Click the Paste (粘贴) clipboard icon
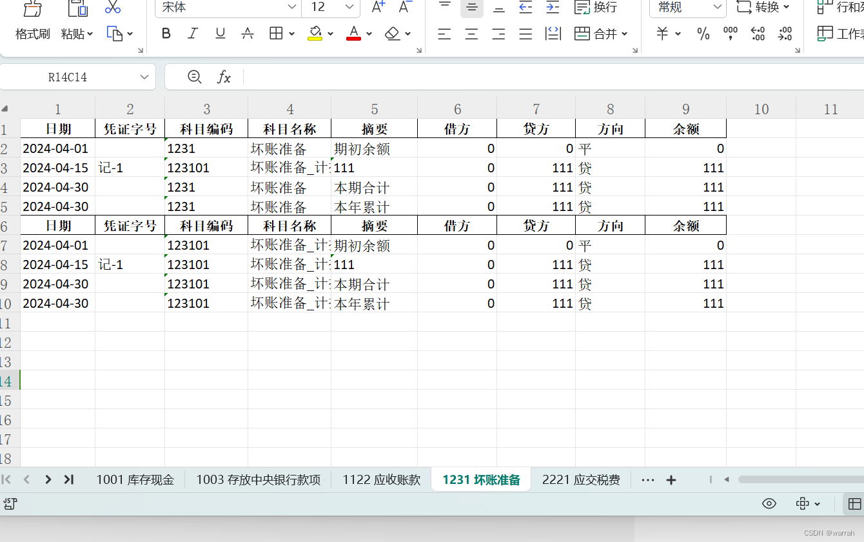Viewport: 864px width, 542px height. coord(77,8)
